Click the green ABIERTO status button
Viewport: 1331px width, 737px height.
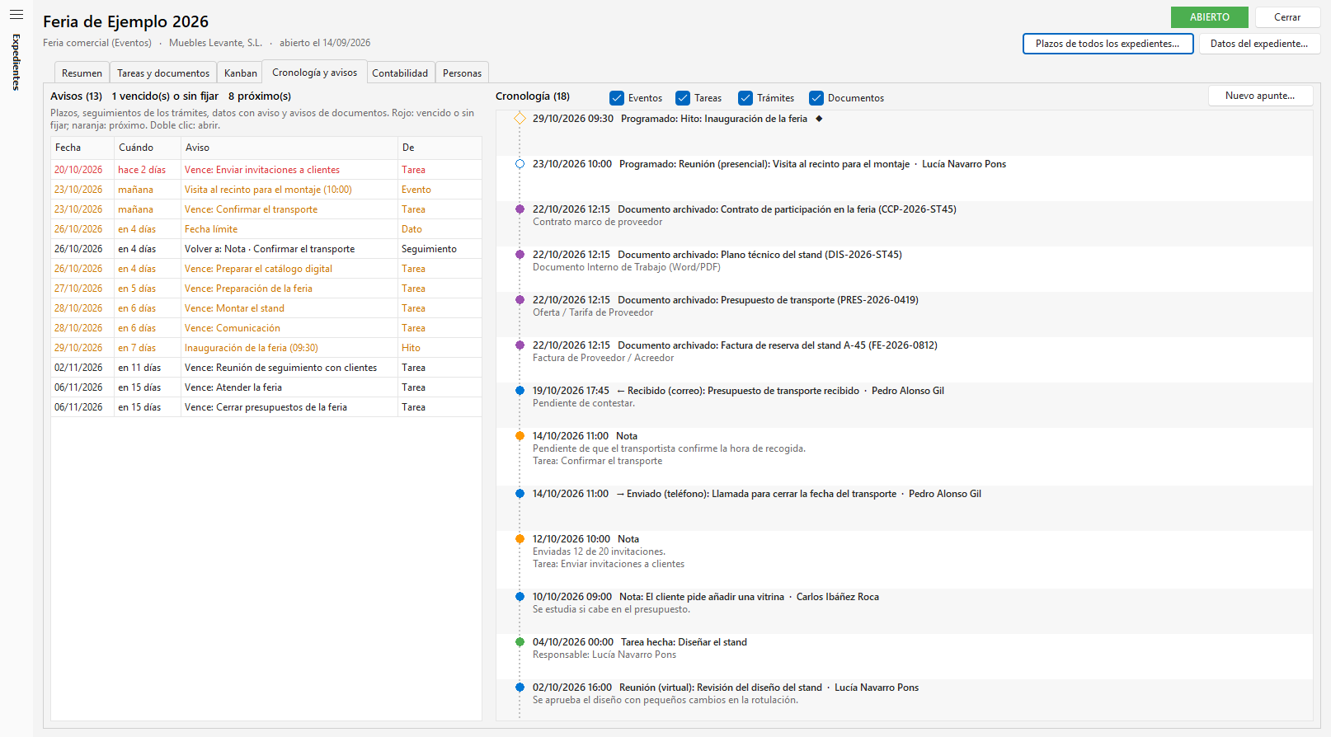pyautogui.click(x=1210, y=17)
